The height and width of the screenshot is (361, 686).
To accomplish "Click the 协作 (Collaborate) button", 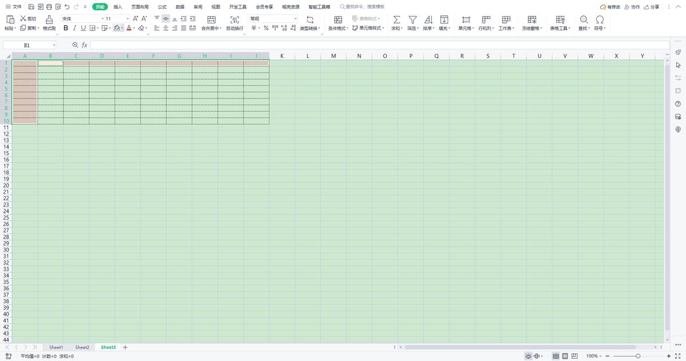I will pos(632,7).
